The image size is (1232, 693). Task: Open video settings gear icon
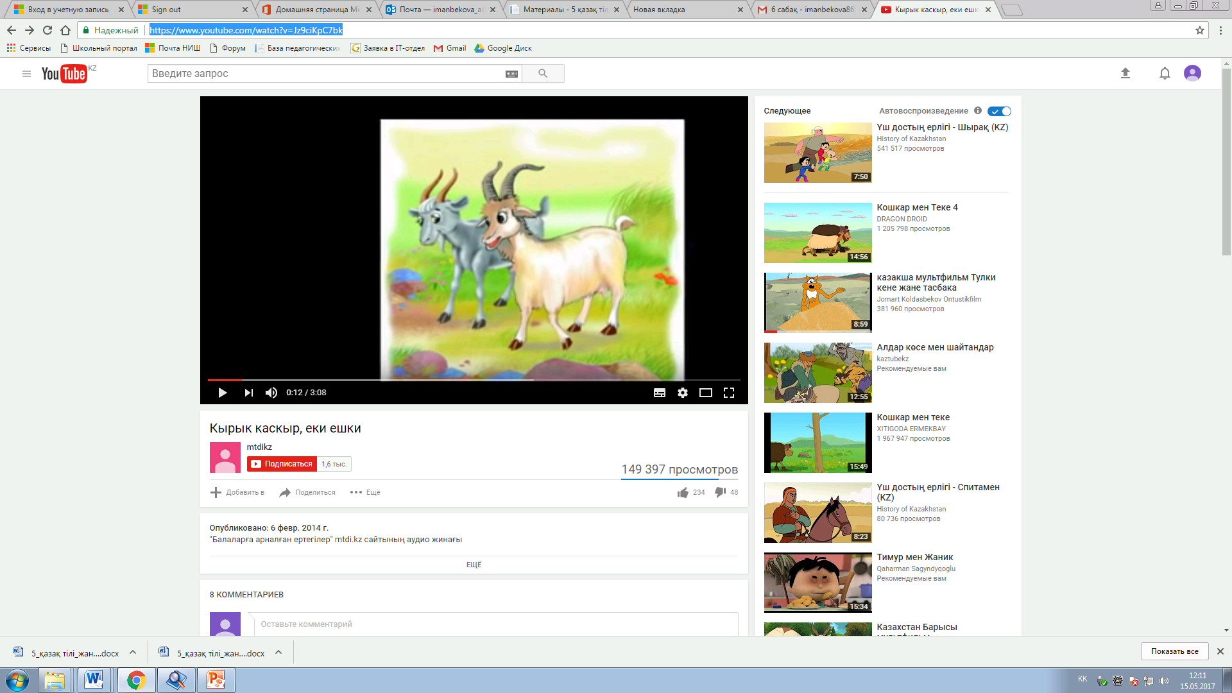coord(682,393)
